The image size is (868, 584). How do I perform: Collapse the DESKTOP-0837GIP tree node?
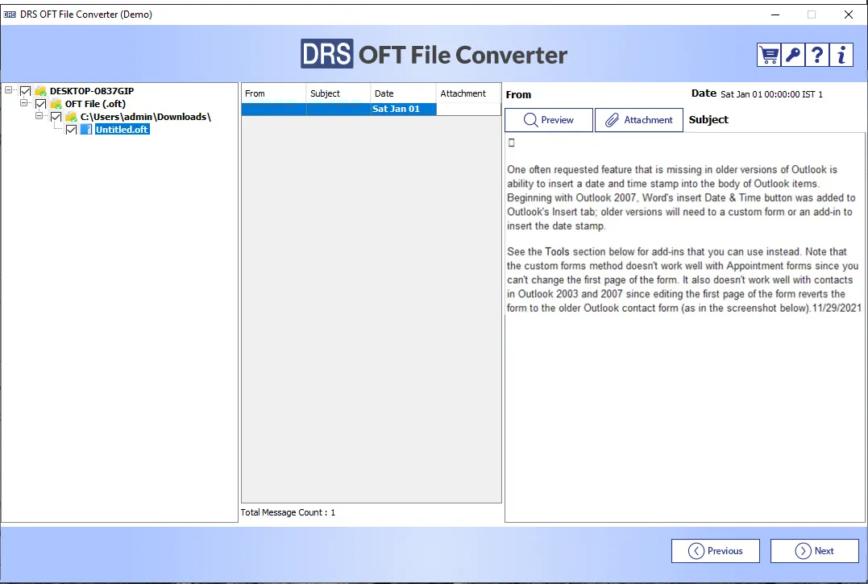(8, 89)
